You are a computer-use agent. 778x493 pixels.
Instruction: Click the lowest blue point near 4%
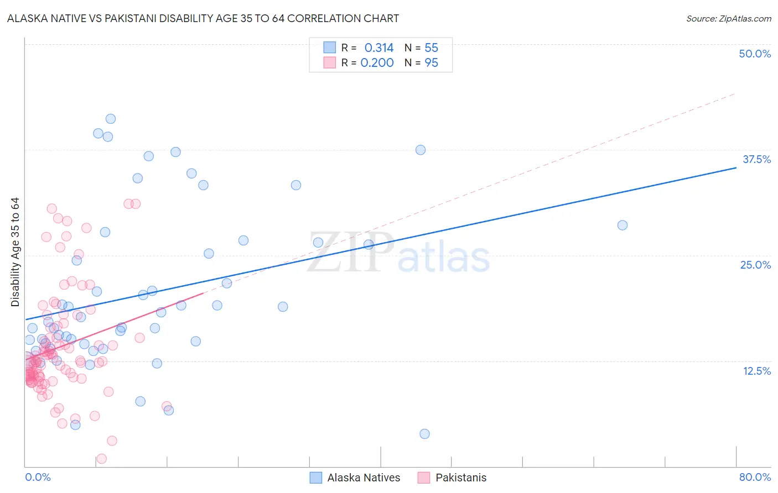pyautogui.click(x=424, y=434)
